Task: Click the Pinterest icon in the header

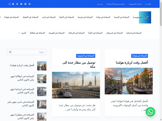Action: click(x=17, y=4)
